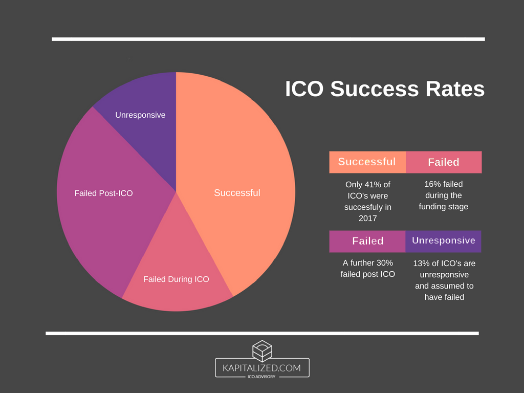Click the orange Successful legend header
The width and height of the screenshot is (524, 393).
click(367, 162)
